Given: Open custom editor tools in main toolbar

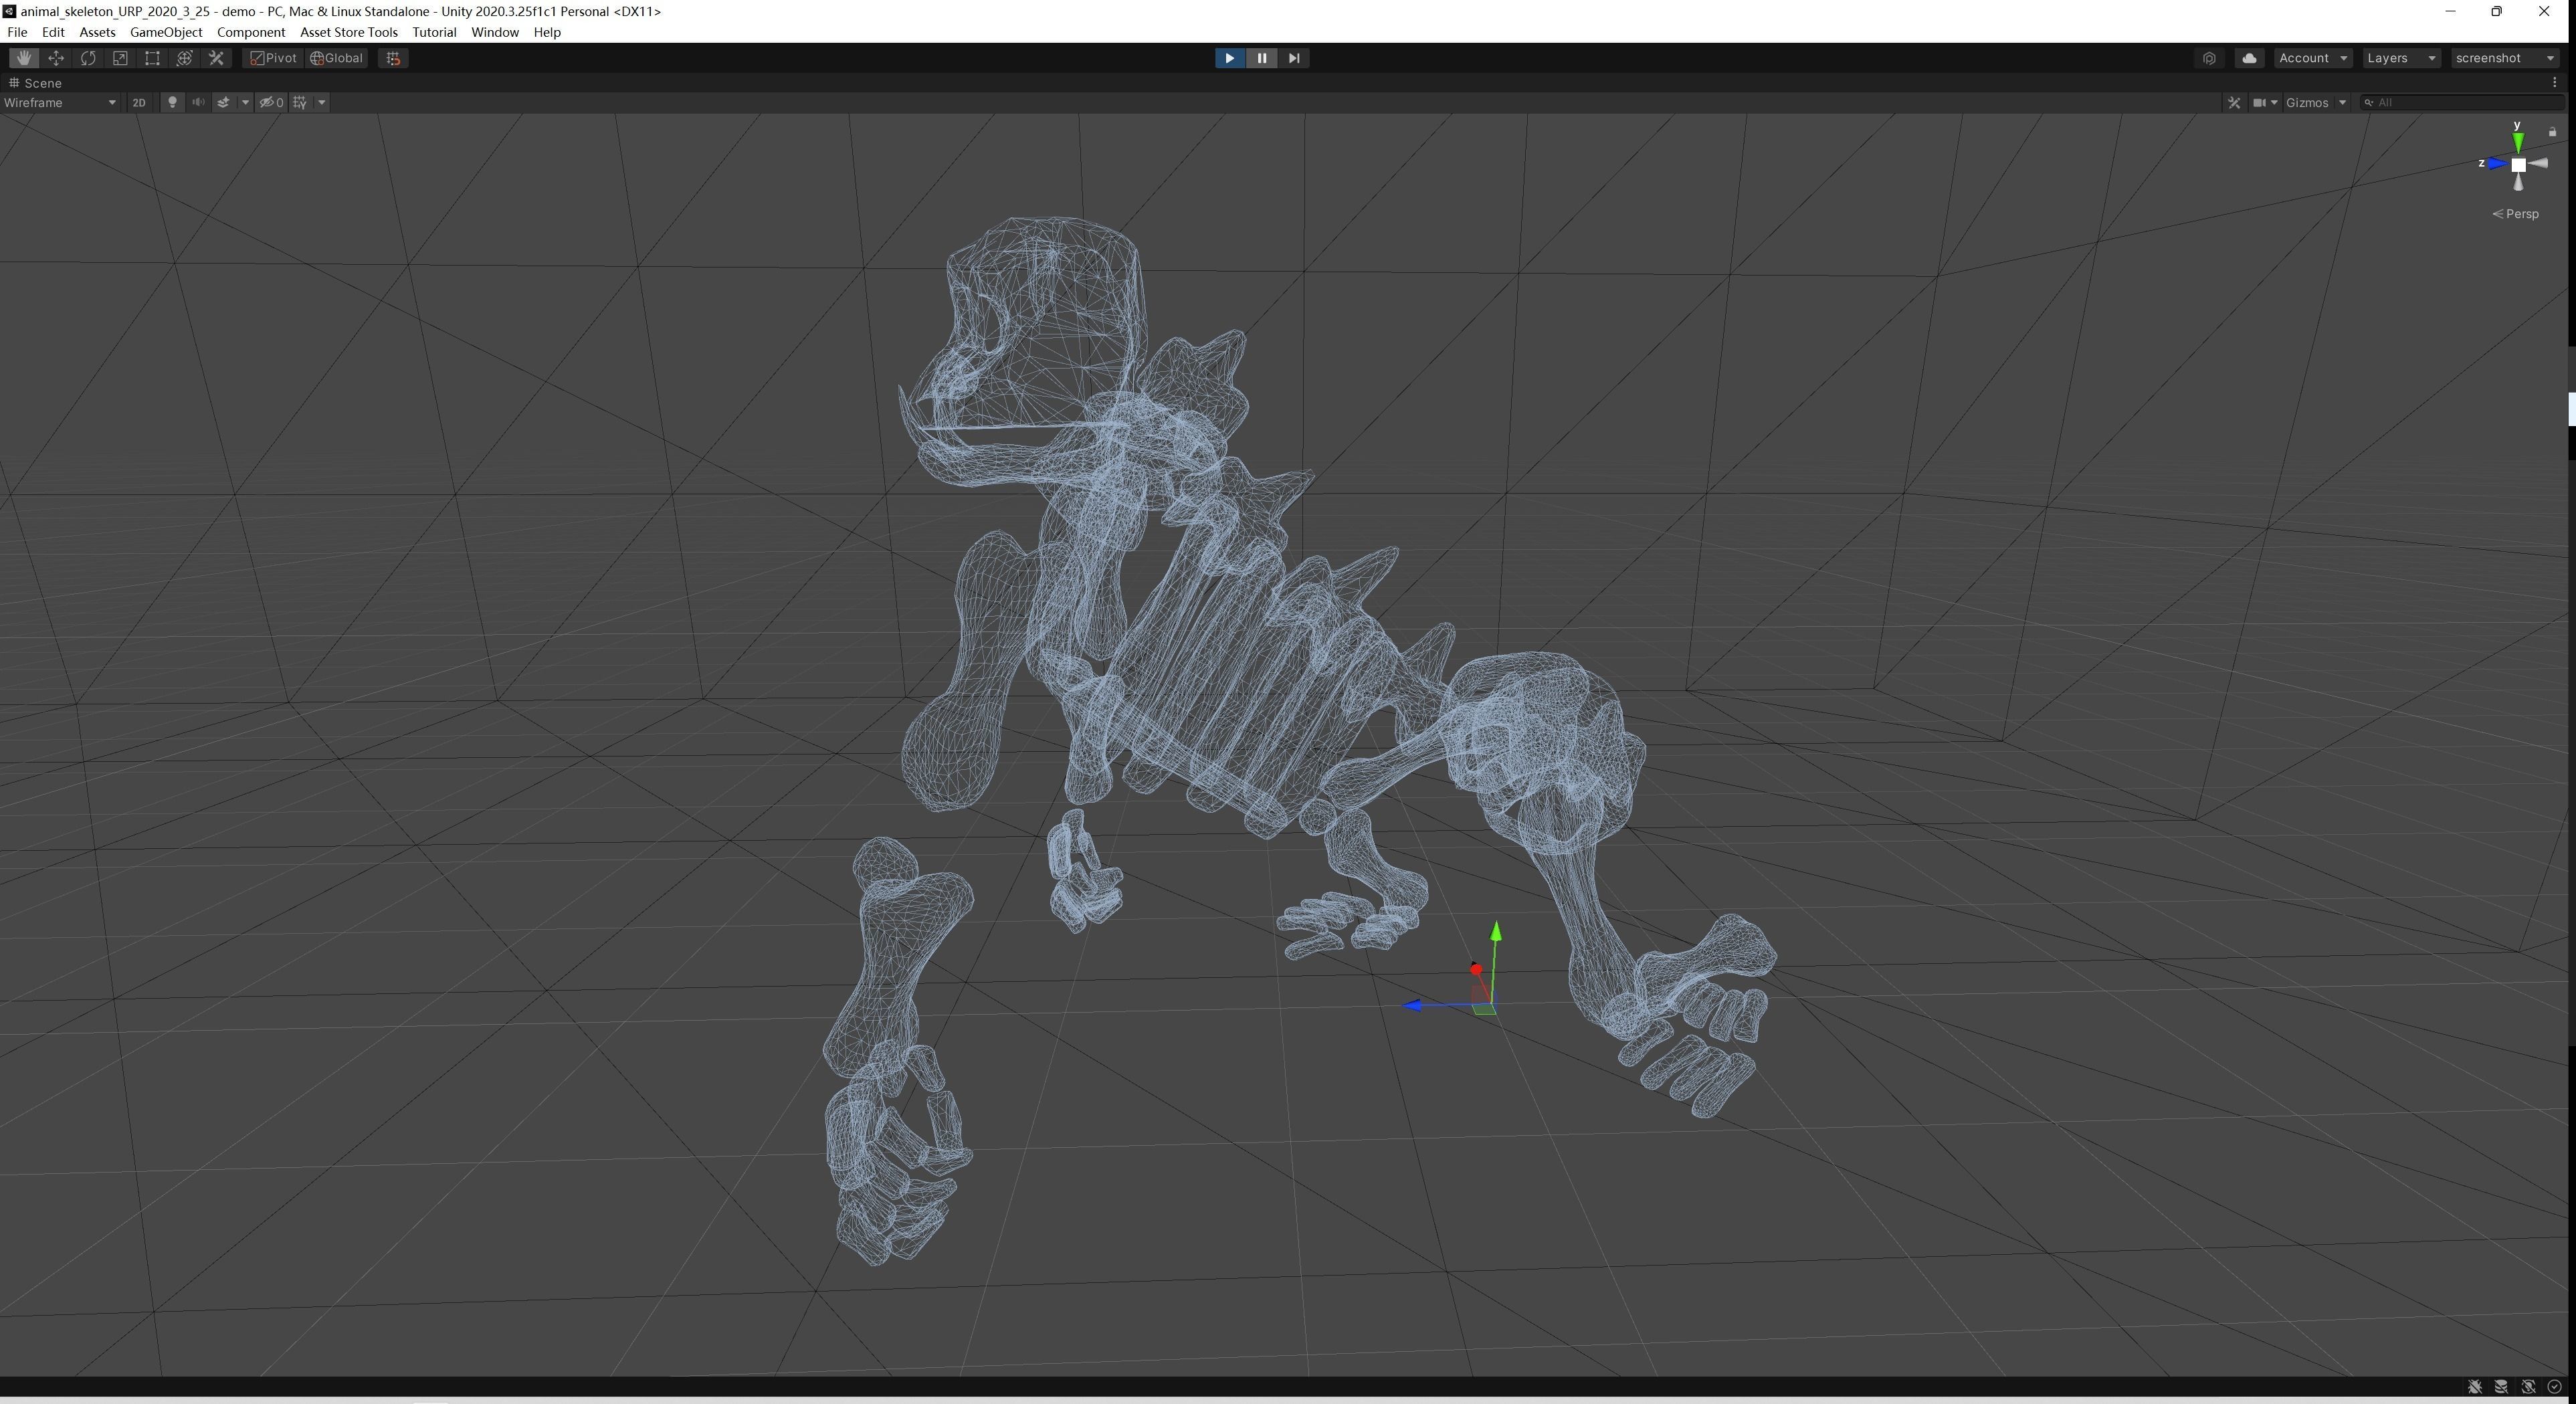Looking at the screenshot, I should [x=216, y=58].
